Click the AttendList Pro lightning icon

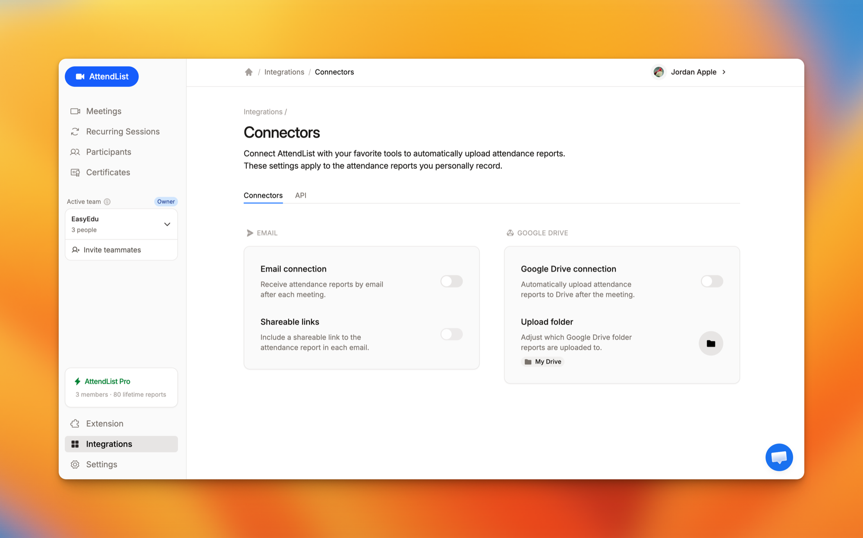pos(78,381)
